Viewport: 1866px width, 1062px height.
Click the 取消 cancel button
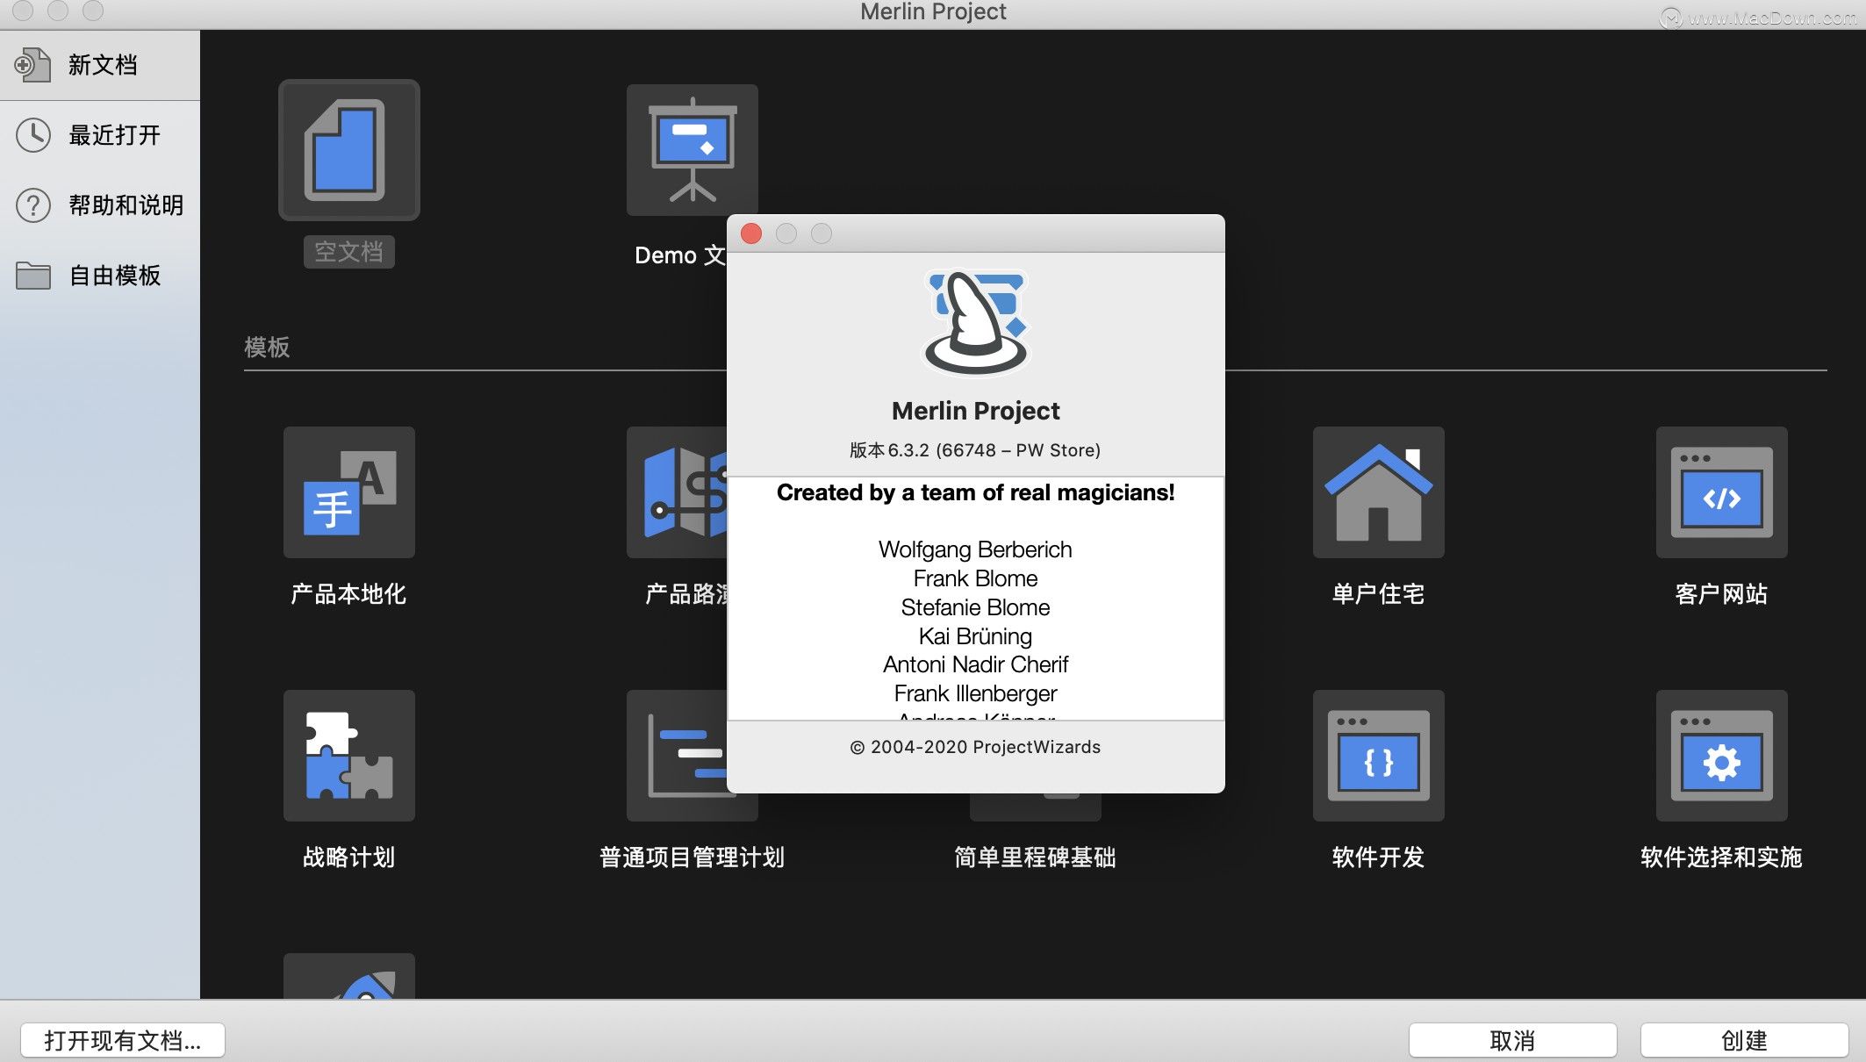click(x=1513, y=1041)
